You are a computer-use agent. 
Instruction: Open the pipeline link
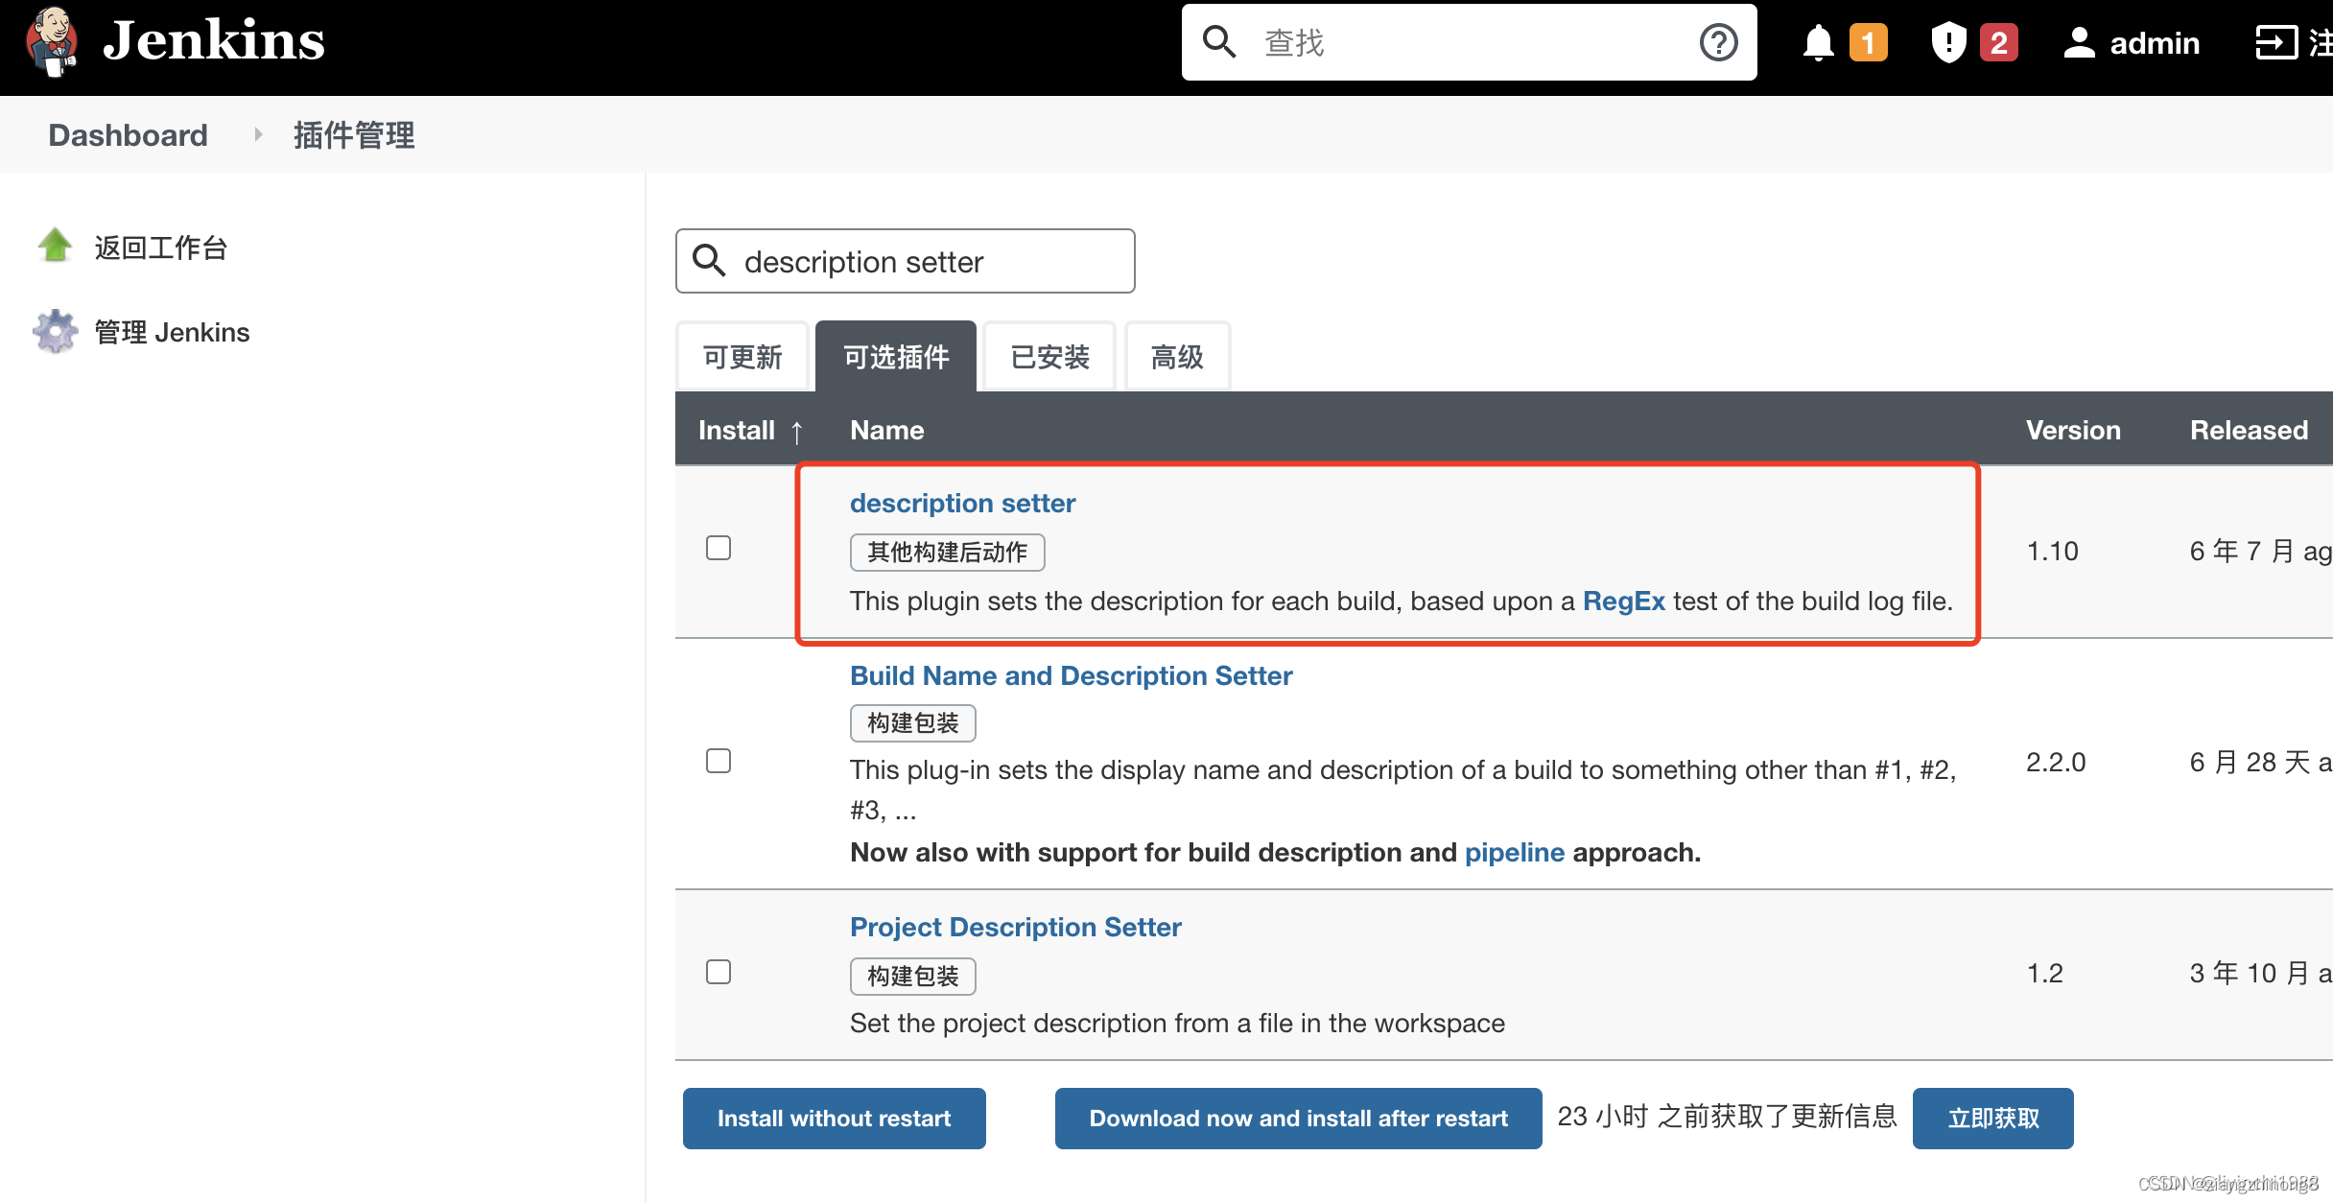[1514, 852]
